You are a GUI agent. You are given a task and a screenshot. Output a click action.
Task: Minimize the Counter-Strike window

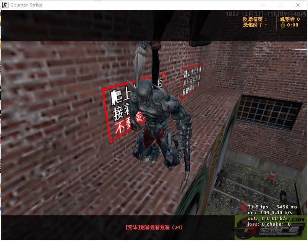click(x=263, y=5)
